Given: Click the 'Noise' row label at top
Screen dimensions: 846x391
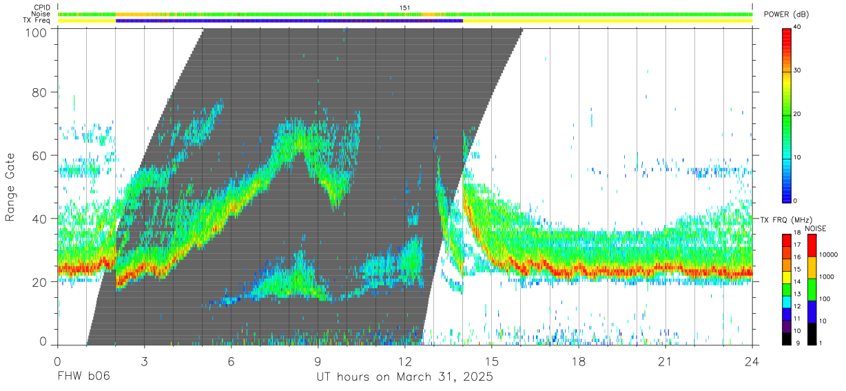Looking at the screenshot, I should pyautogui.click(x=41, y=14).
